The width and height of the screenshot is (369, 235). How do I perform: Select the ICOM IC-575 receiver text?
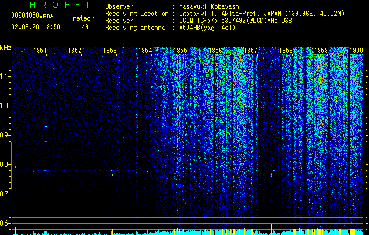[235, 21]
